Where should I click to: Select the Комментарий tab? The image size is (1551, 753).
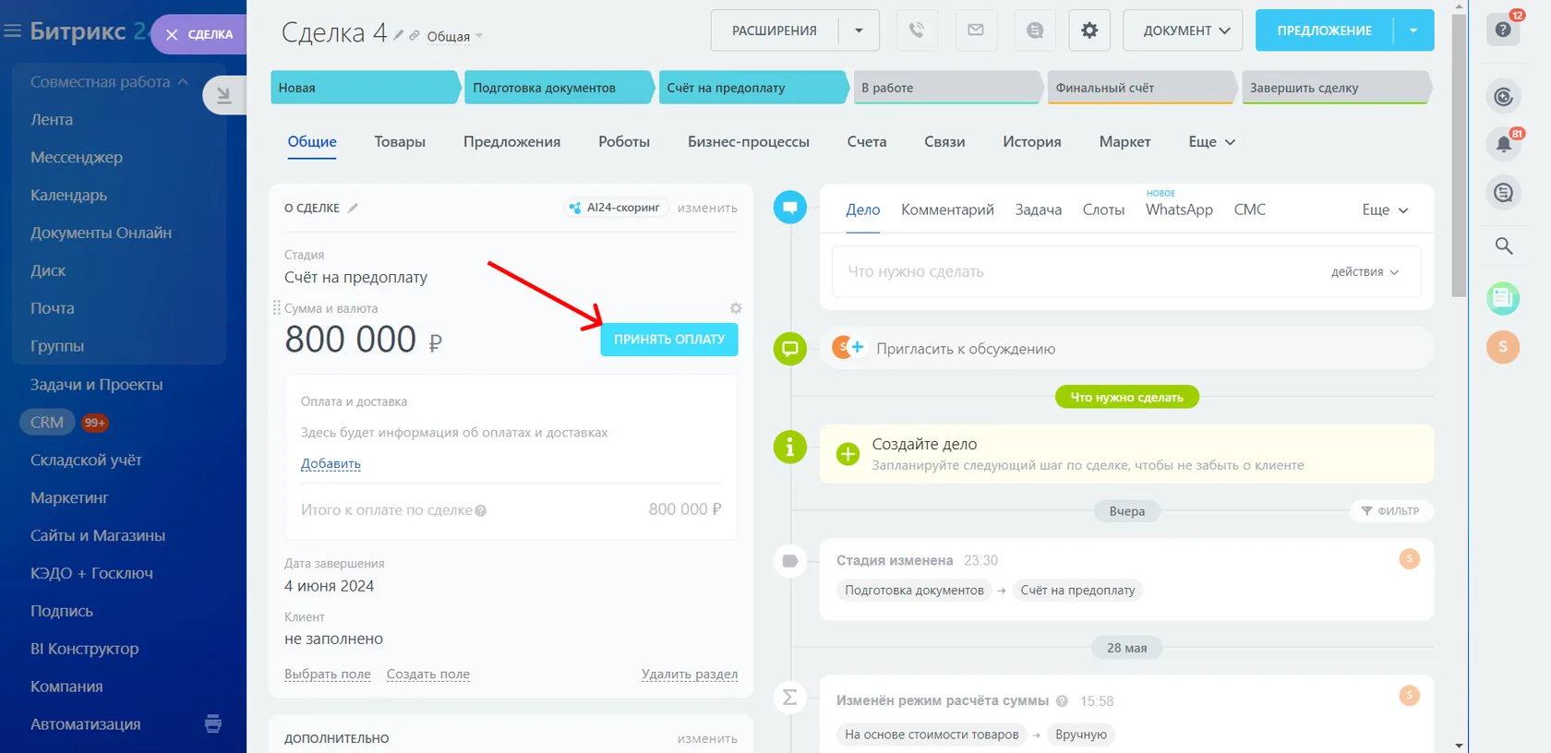click(x=947, y=210)
